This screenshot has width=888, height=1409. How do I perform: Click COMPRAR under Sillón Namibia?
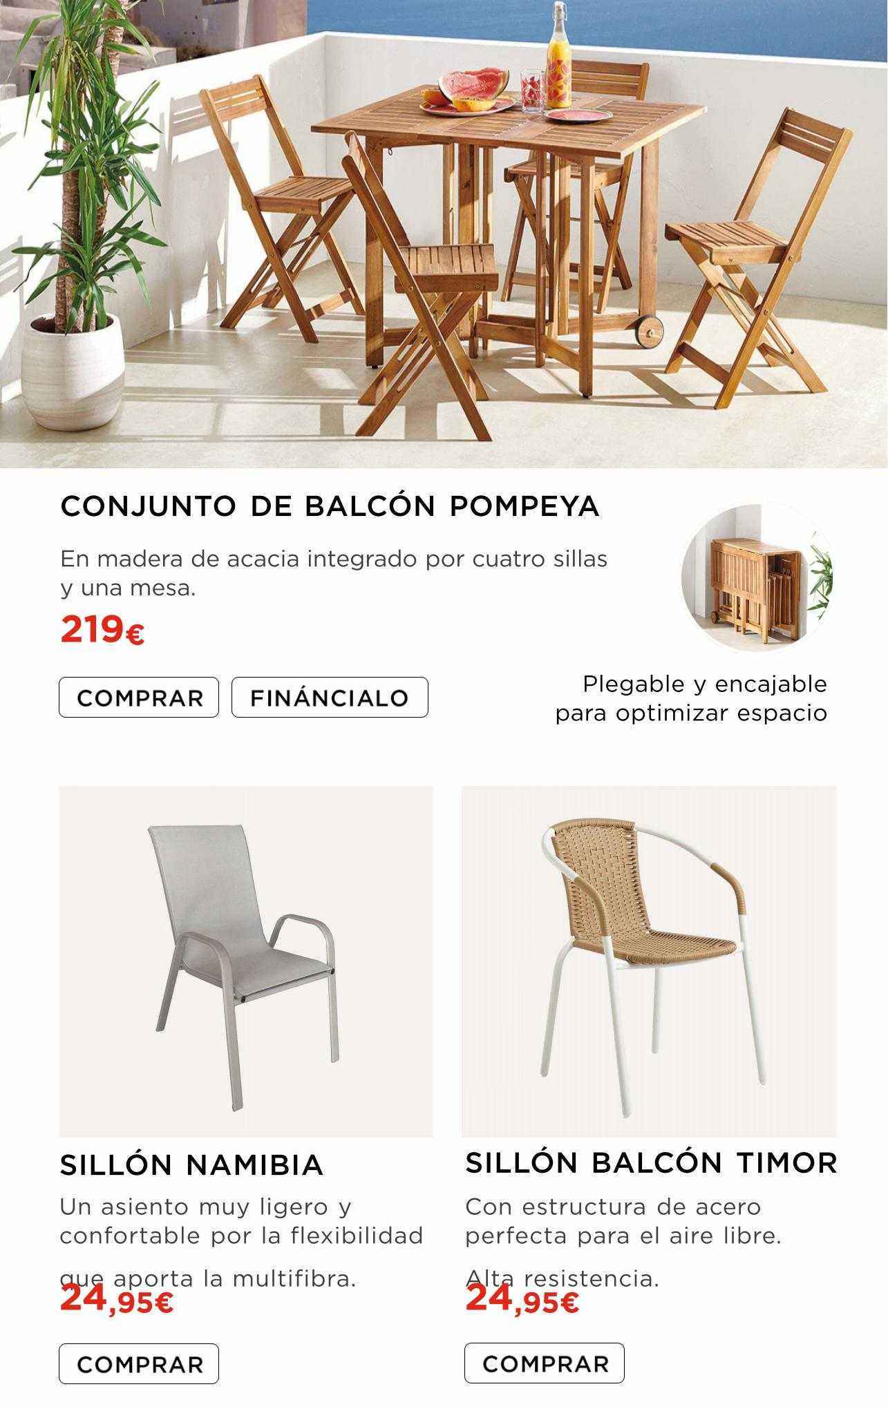139,1364
